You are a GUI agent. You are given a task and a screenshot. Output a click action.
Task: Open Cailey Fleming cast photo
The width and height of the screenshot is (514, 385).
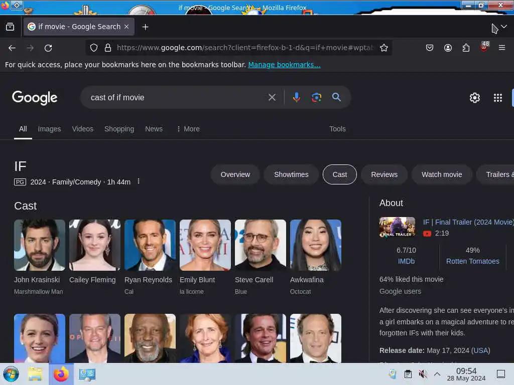tap(95, 245)
